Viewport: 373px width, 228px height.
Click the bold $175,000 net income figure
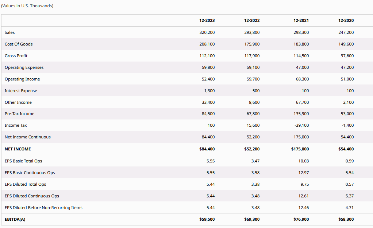pos(300,149)
